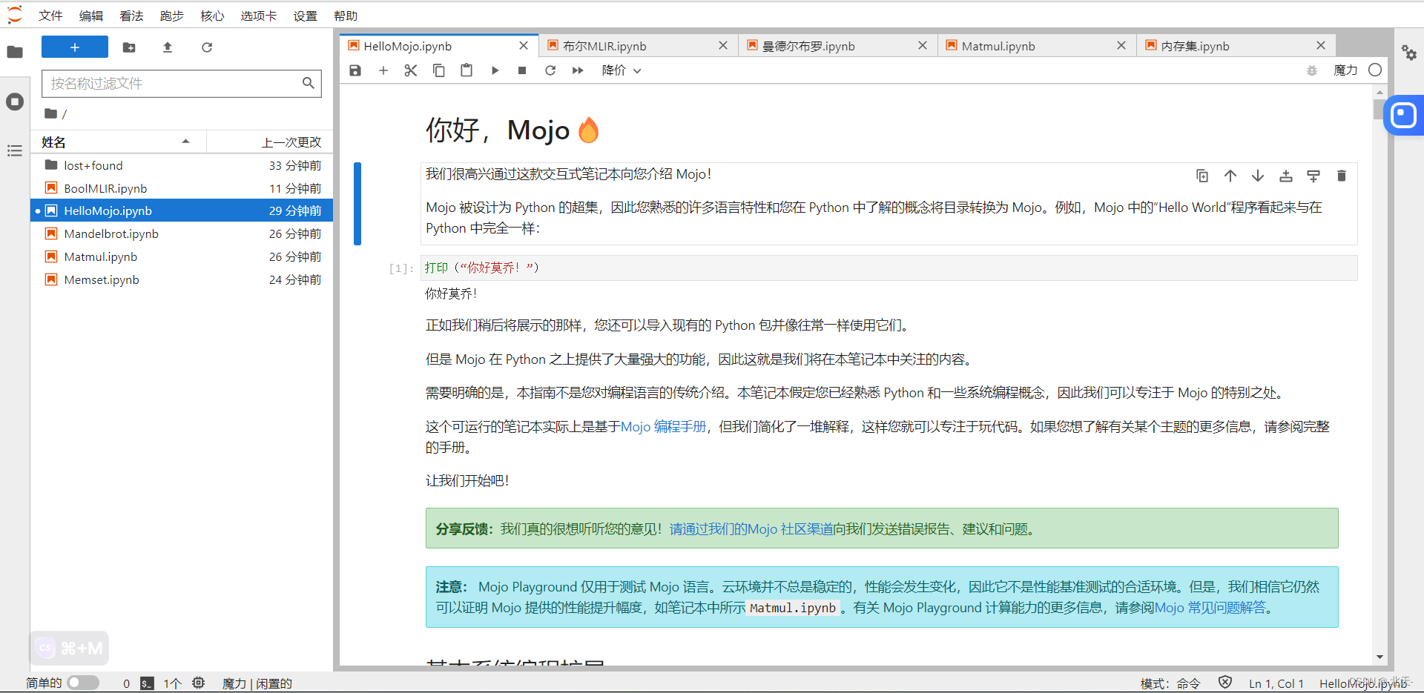The image size is (1424, 693).
Task: Open the property inspector gears icon
Action: (x=1409, y=53)
